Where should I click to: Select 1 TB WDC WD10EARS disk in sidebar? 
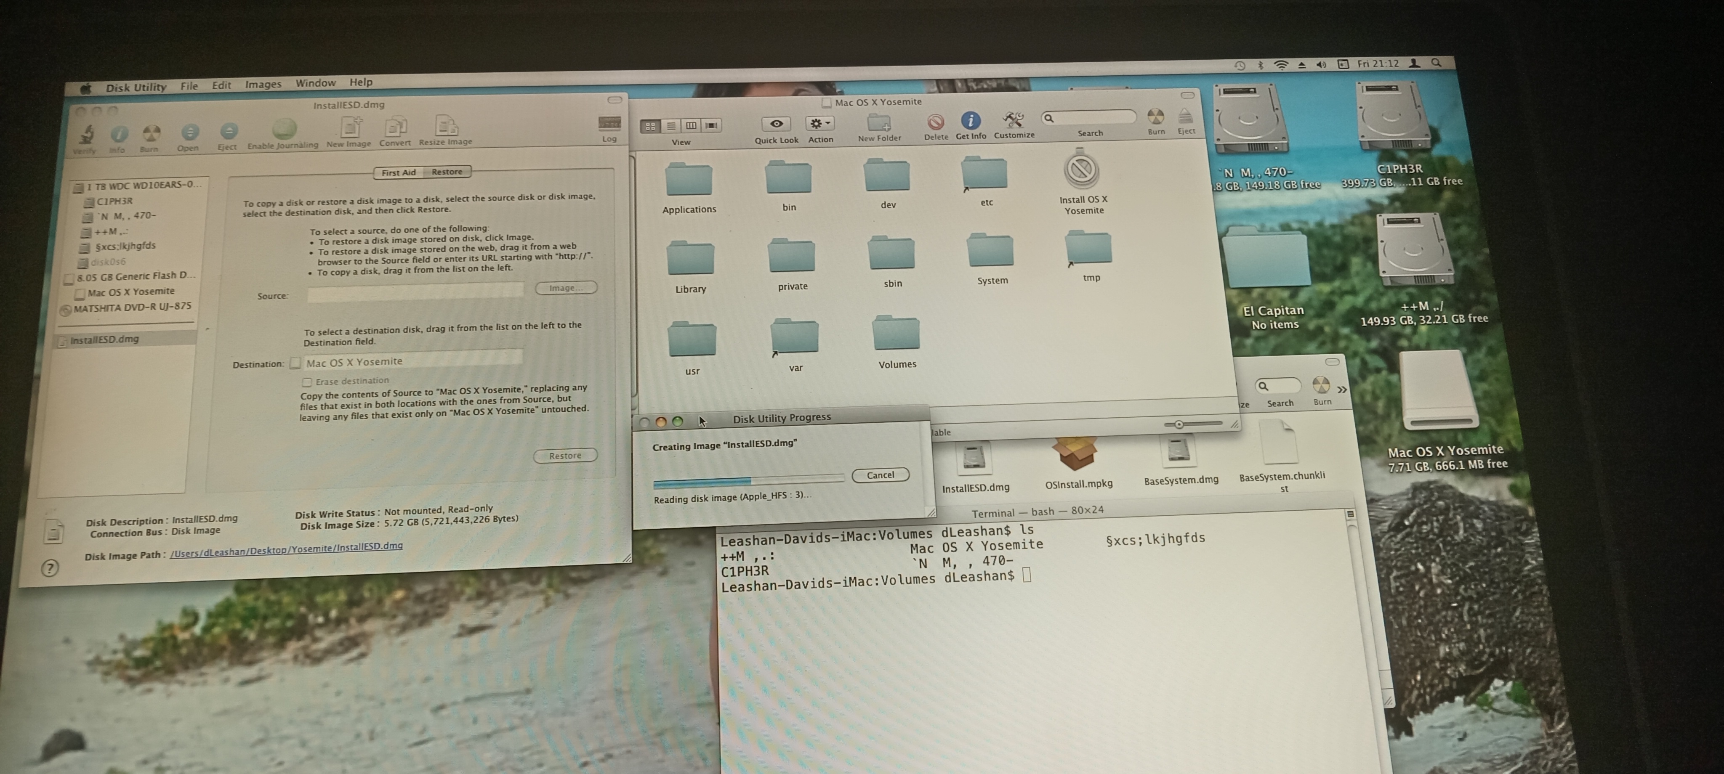tap(137, 186)
